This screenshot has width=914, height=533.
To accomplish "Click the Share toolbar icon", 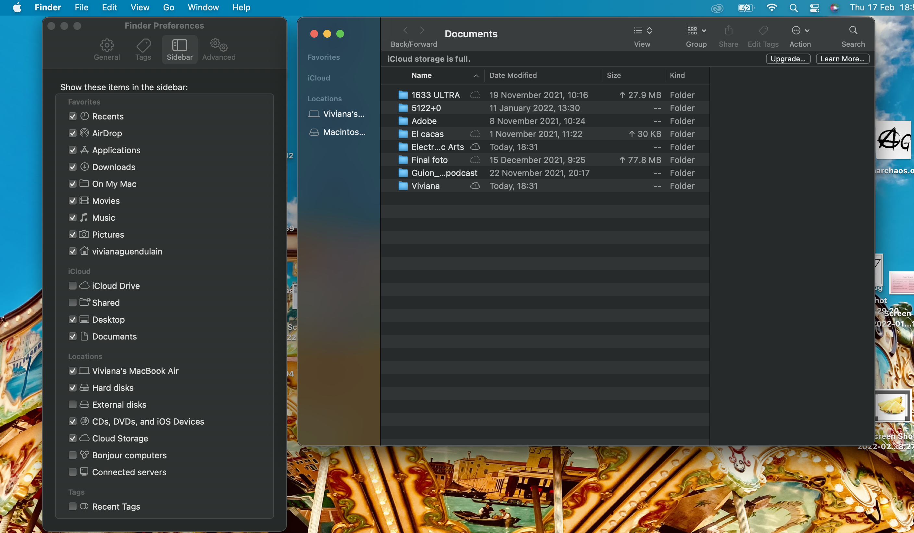I will [728, 31].
